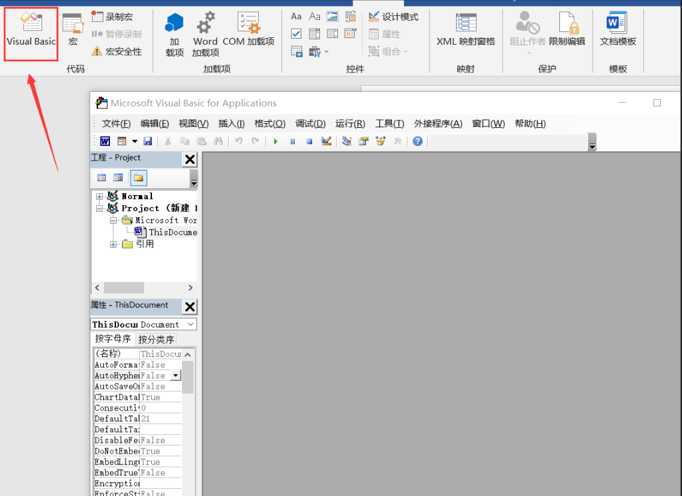Open Project Explorer toolbar icon
Viewport: 682px width, 496px height.
click(347, 141)
